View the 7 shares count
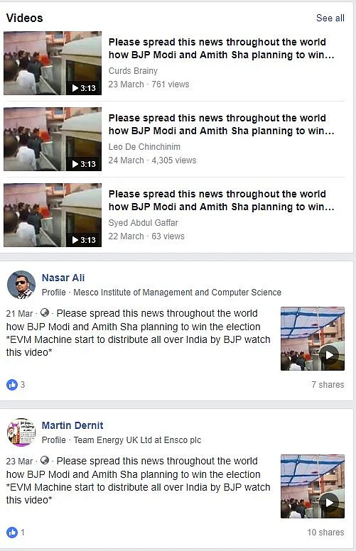This screenshot has height=551, width=356. (328, 385)
